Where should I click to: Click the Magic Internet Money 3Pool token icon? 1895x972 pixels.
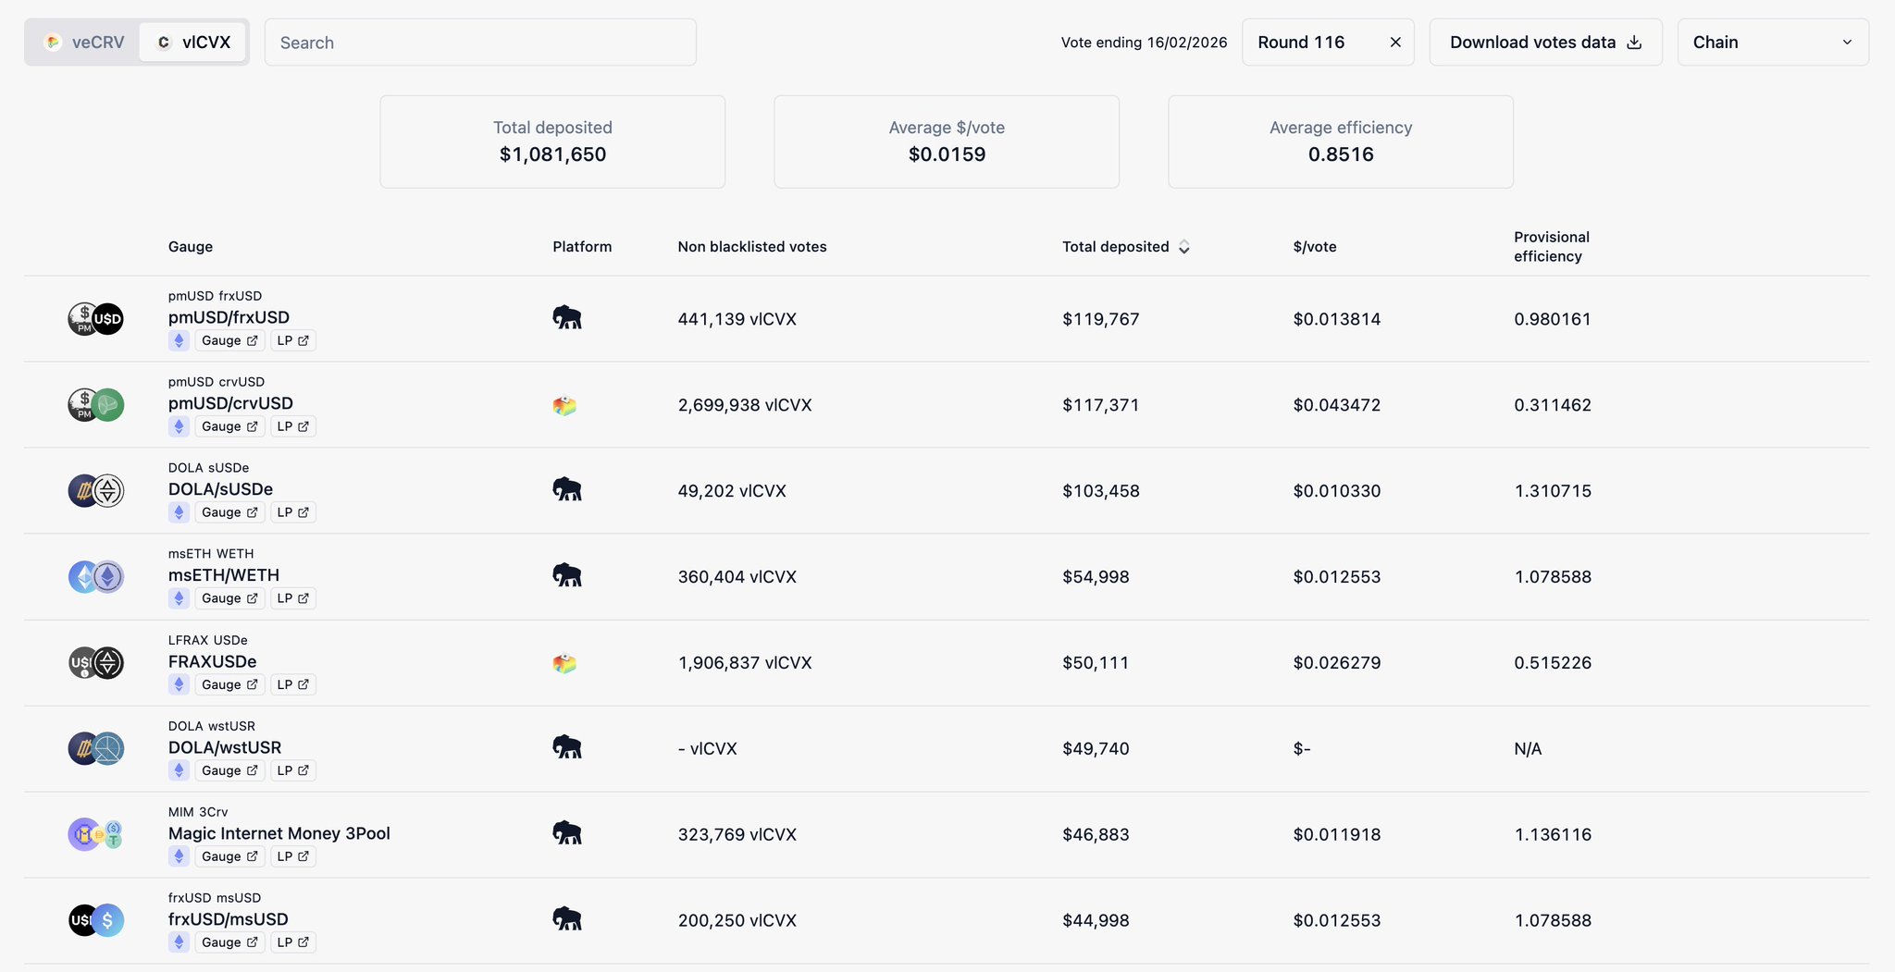(x=96, y=834)
